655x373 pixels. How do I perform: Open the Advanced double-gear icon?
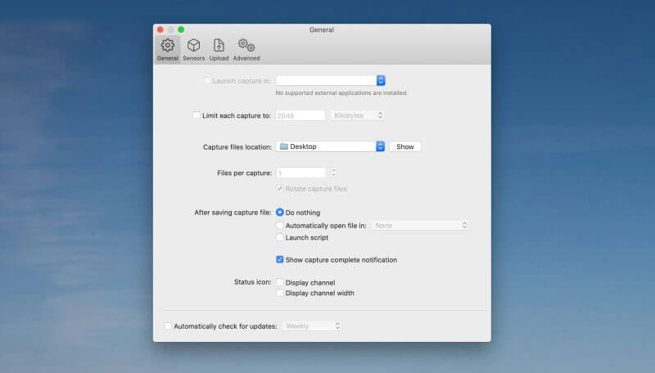click(246, 45)
